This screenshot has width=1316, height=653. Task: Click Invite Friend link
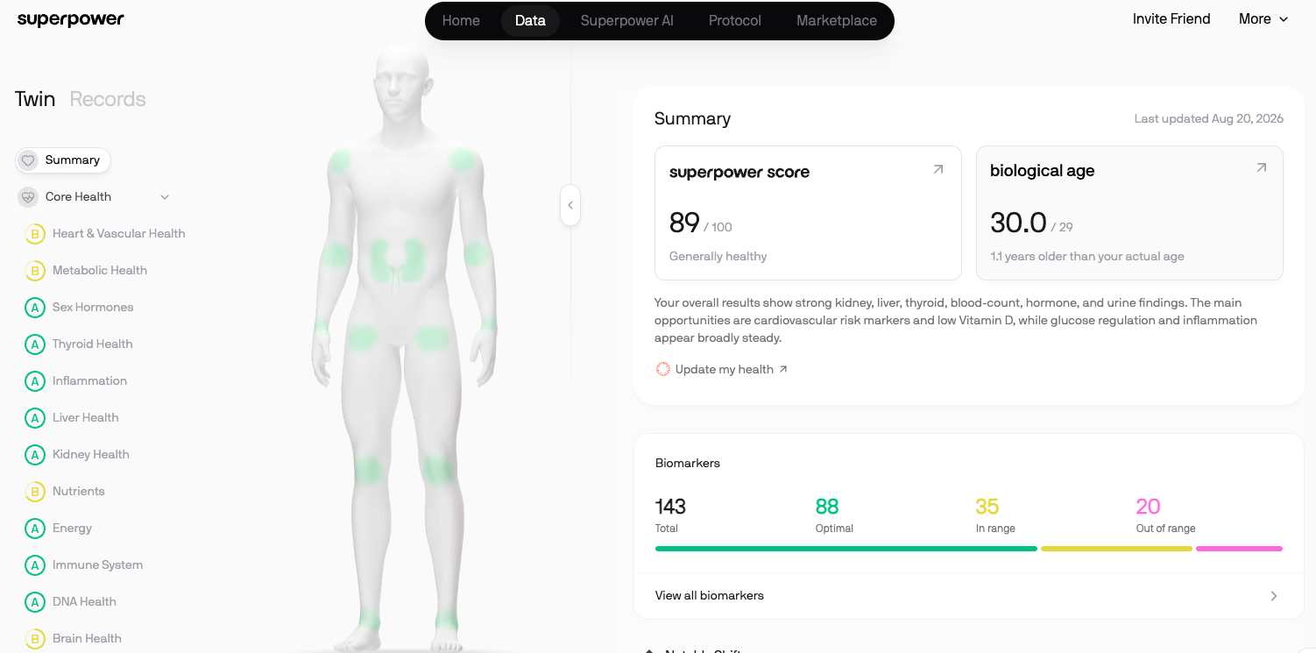point(1171,19)
